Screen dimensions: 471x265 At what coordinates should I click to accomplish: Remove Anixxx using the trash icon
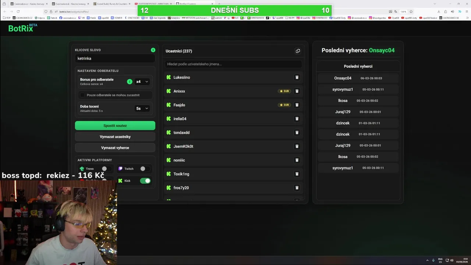297,91
